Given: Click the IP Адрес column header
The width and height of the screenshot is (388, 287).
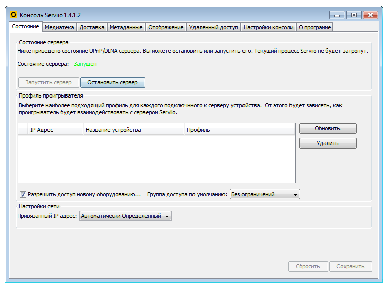Looking at the screenshot, I should click(56, 130).
